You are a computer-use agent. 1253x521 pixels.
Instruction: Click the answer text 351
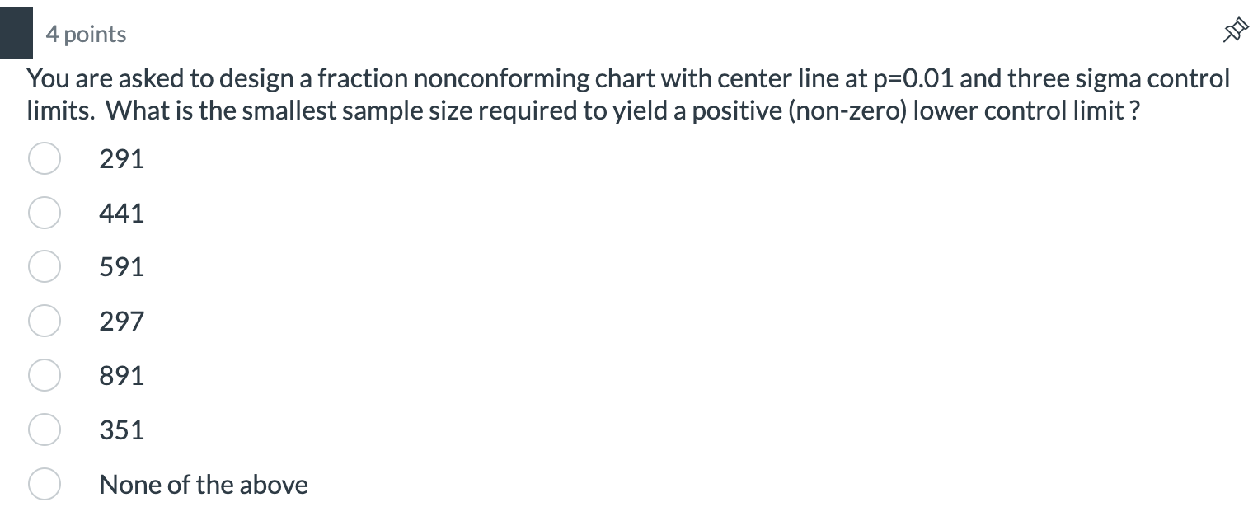click(x=121, y=429)
